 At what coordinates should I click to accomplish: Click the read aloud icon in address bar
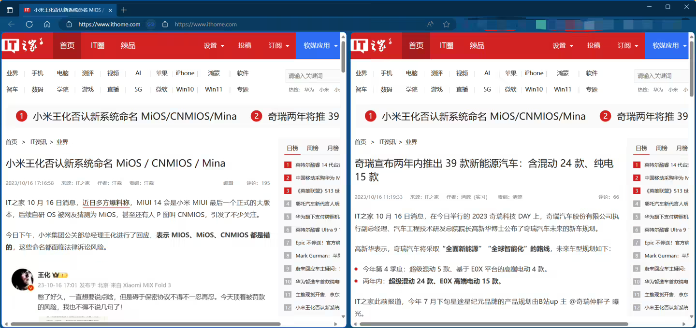click(430, 24)
